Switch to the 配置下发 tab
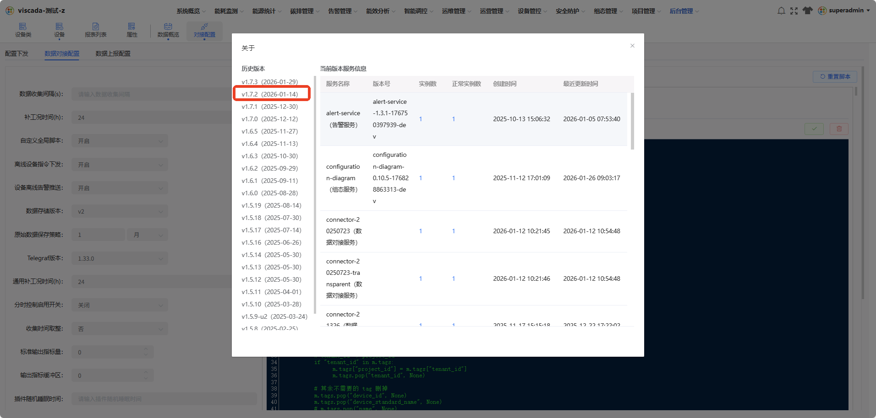876x418 pixels. tap(16, 54)
